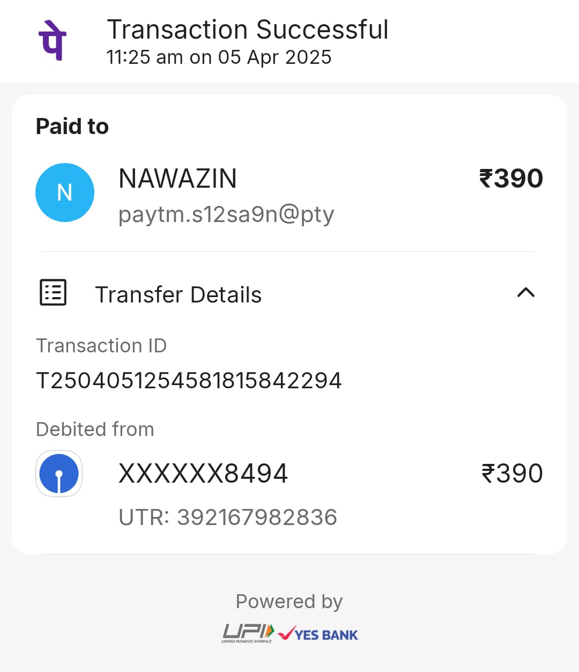The height and width of the screenshot is (672, 579).
Task: Tap the Debited from label
Action: [95, 430]
